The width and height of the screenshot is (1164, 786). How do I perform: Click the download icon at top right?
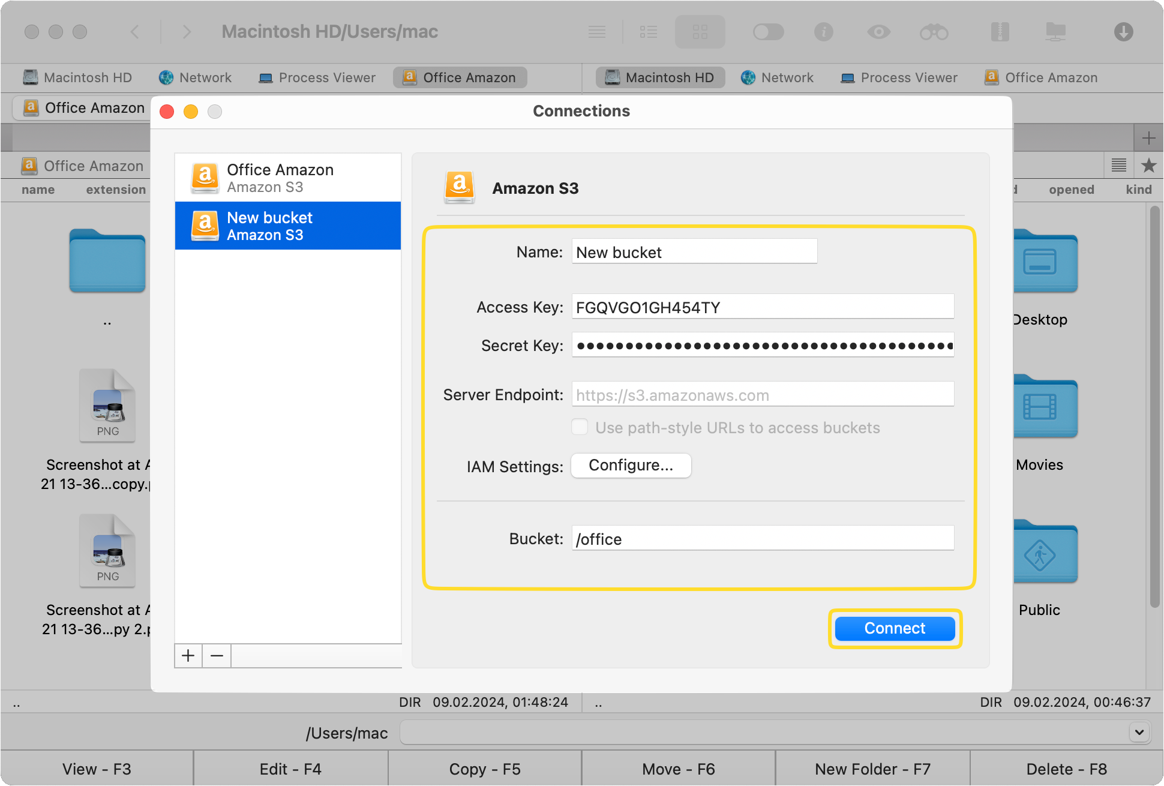click(1124, 32)
